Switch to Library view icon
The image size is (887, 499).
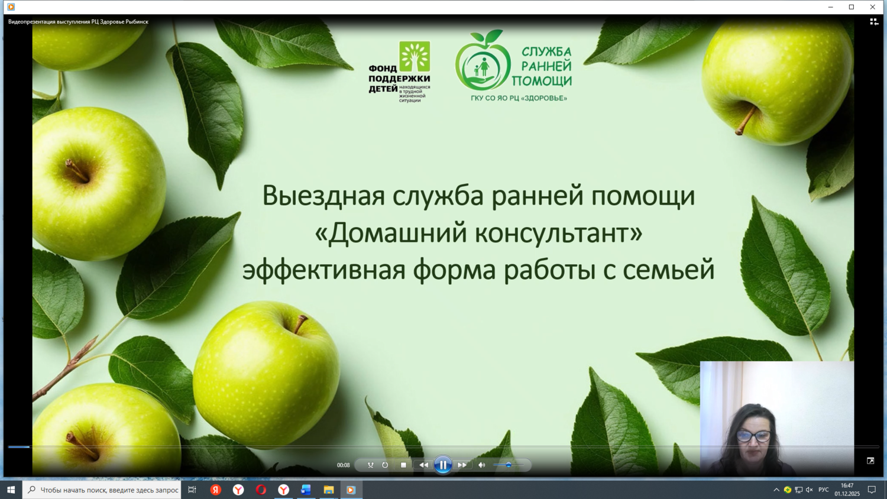coord(873,22)
